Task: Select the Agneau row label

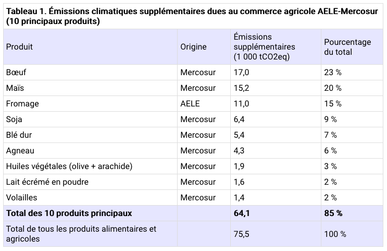Action: point(20,150)
